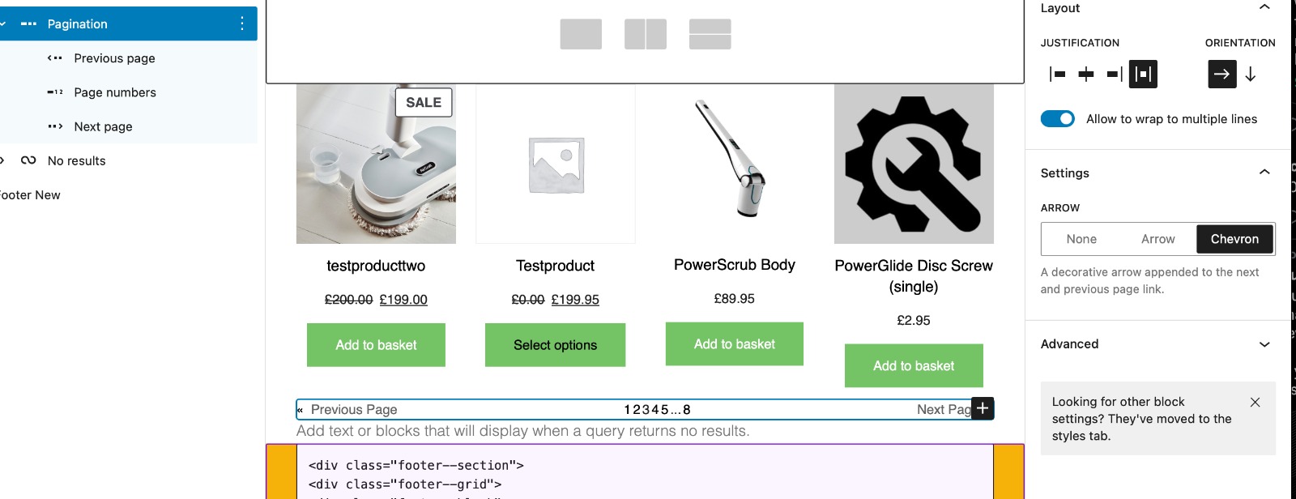Dismiss the styles tab notice with the X
Image resolution: width=1296 pixels, height=499 pixels.
1254,402
